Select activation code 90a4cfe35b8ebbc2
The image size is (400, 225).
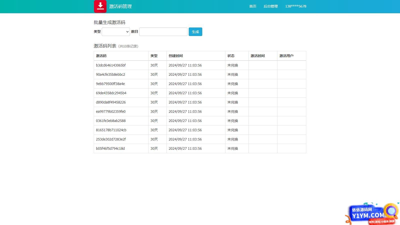click(x=110, y=74)
